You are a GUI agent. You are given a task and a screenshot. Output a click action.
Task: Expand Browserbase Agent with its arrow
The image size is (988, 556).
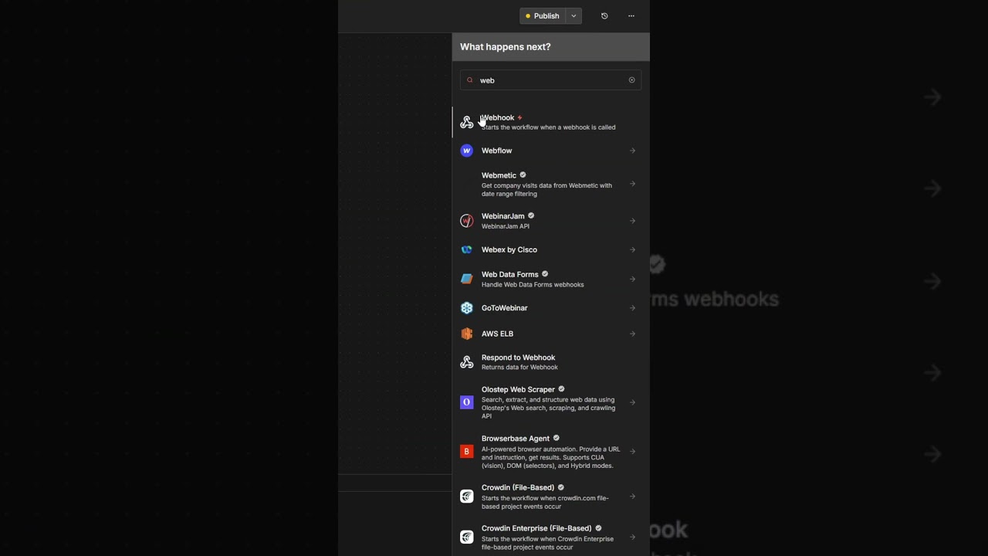pos(632,452)
